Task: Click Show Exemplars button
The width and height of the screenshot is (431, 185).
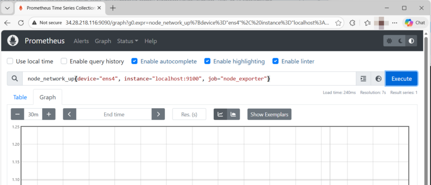Action: [x=269, y=114]
